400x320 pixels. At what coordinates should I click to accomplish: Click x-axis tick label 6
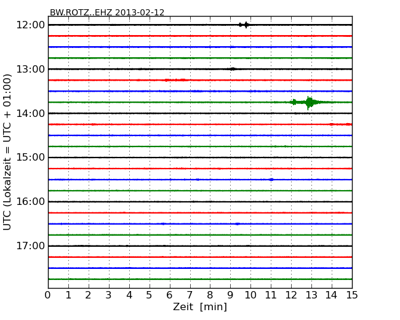[x=169, y=295]
